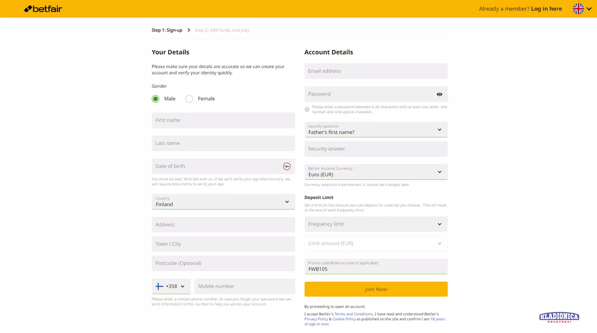Follow the Log in here link
This screenshot has width=597, height=333.
[x=546, y=9]
